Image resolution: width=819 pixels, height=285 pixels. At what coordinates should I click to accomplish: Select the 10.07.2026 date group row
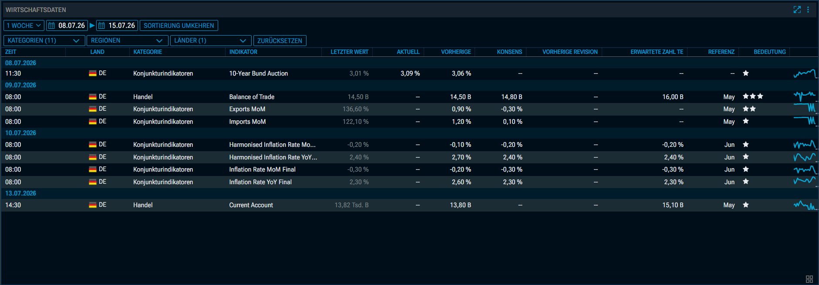click(409, 133)
